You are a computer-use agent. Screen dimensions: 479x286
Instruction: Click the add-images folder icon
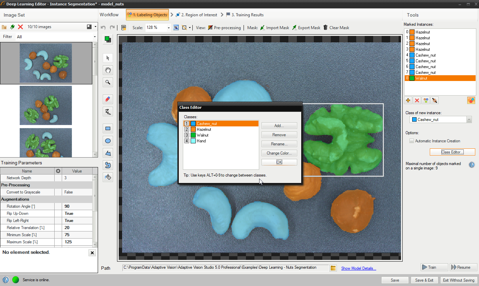pos(4,27)
